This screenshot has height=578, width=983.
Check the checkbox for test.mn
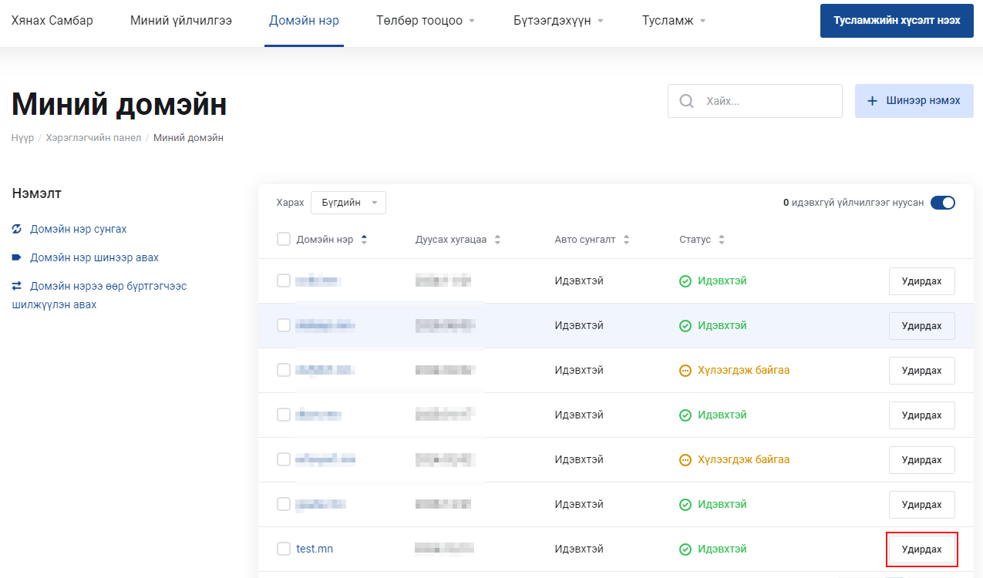tap(284, 549)
